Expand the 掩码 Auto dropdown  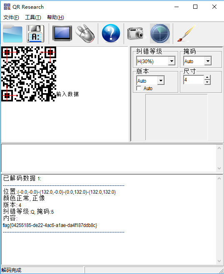click(208, 61)
